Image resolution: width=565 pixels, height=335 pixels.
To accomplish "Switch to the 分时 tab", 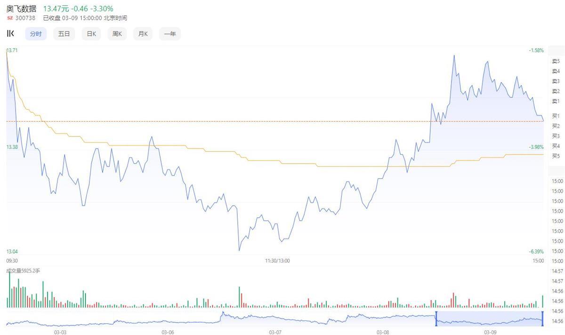I will 36,34.
